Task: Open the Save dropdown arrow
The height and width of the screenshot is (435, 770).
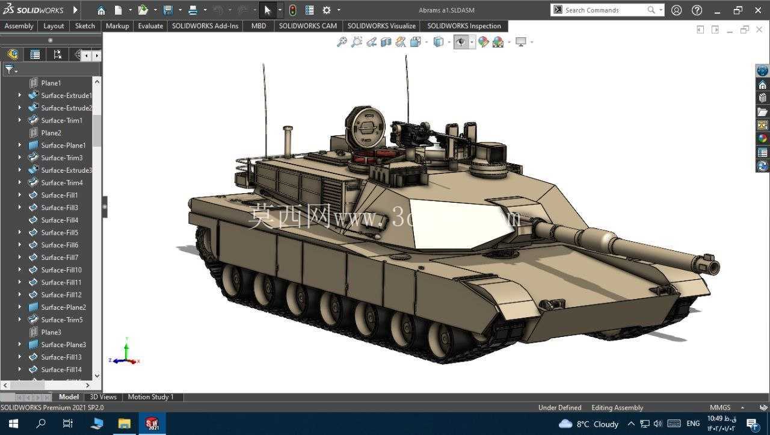Action: click(x=179, y=10)
